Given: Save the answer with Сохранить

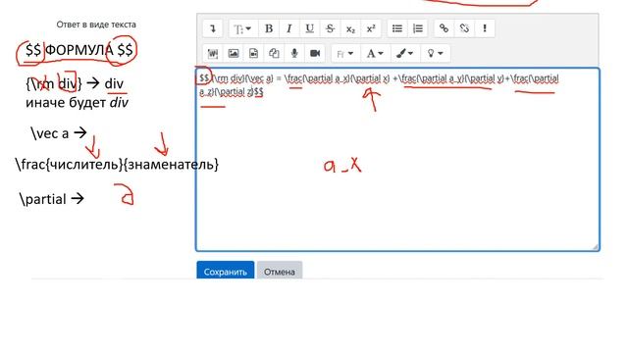Looking at the screenshot, I should [x=225, y=271].
